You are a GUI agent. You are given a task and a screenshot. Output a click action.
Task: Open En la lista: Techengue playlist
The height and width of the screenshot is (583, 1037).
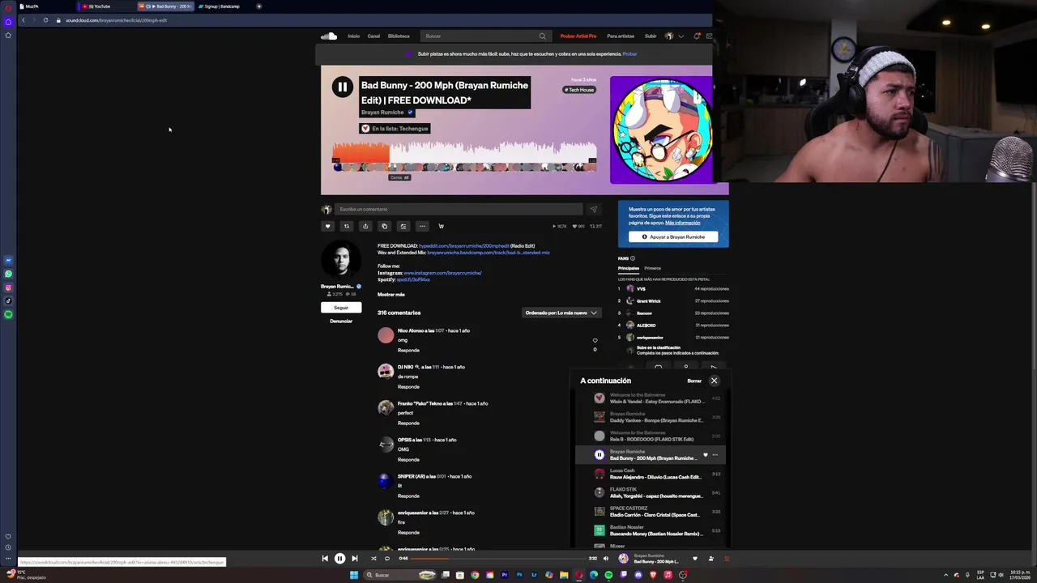(395, 128)
